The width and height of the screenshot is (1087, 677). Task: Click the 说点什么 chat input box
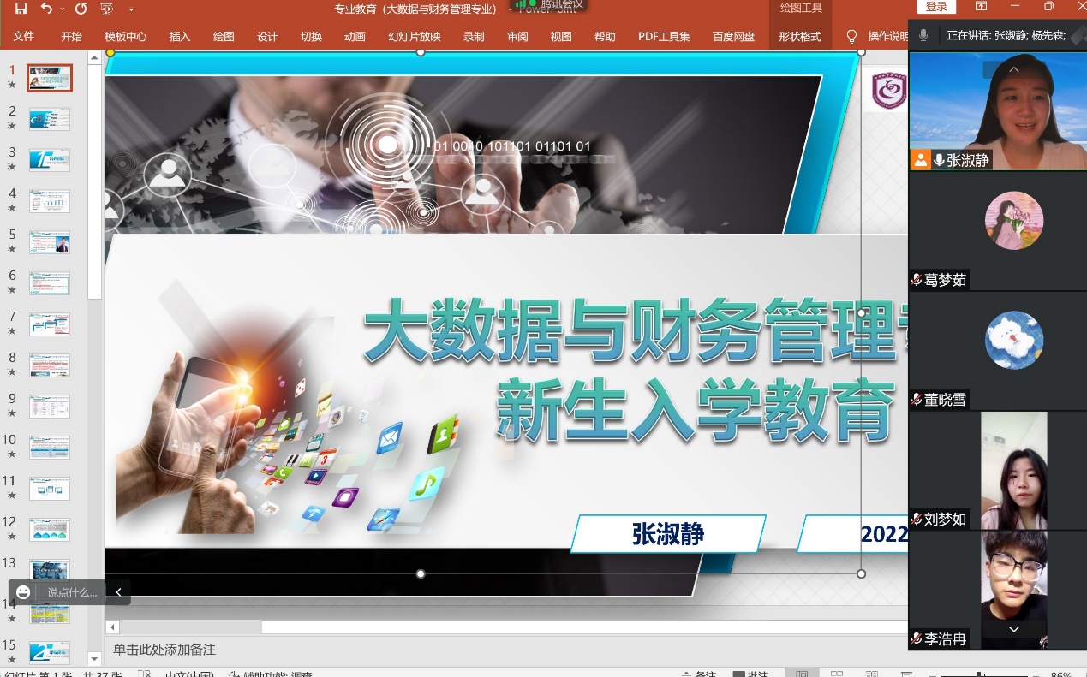(x=72, y=592)
